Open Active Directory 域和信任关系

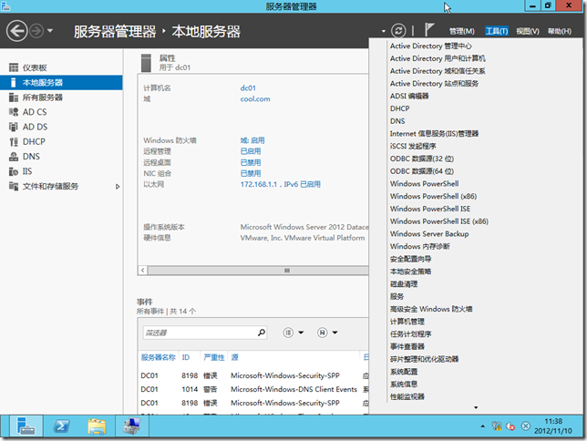438,71
